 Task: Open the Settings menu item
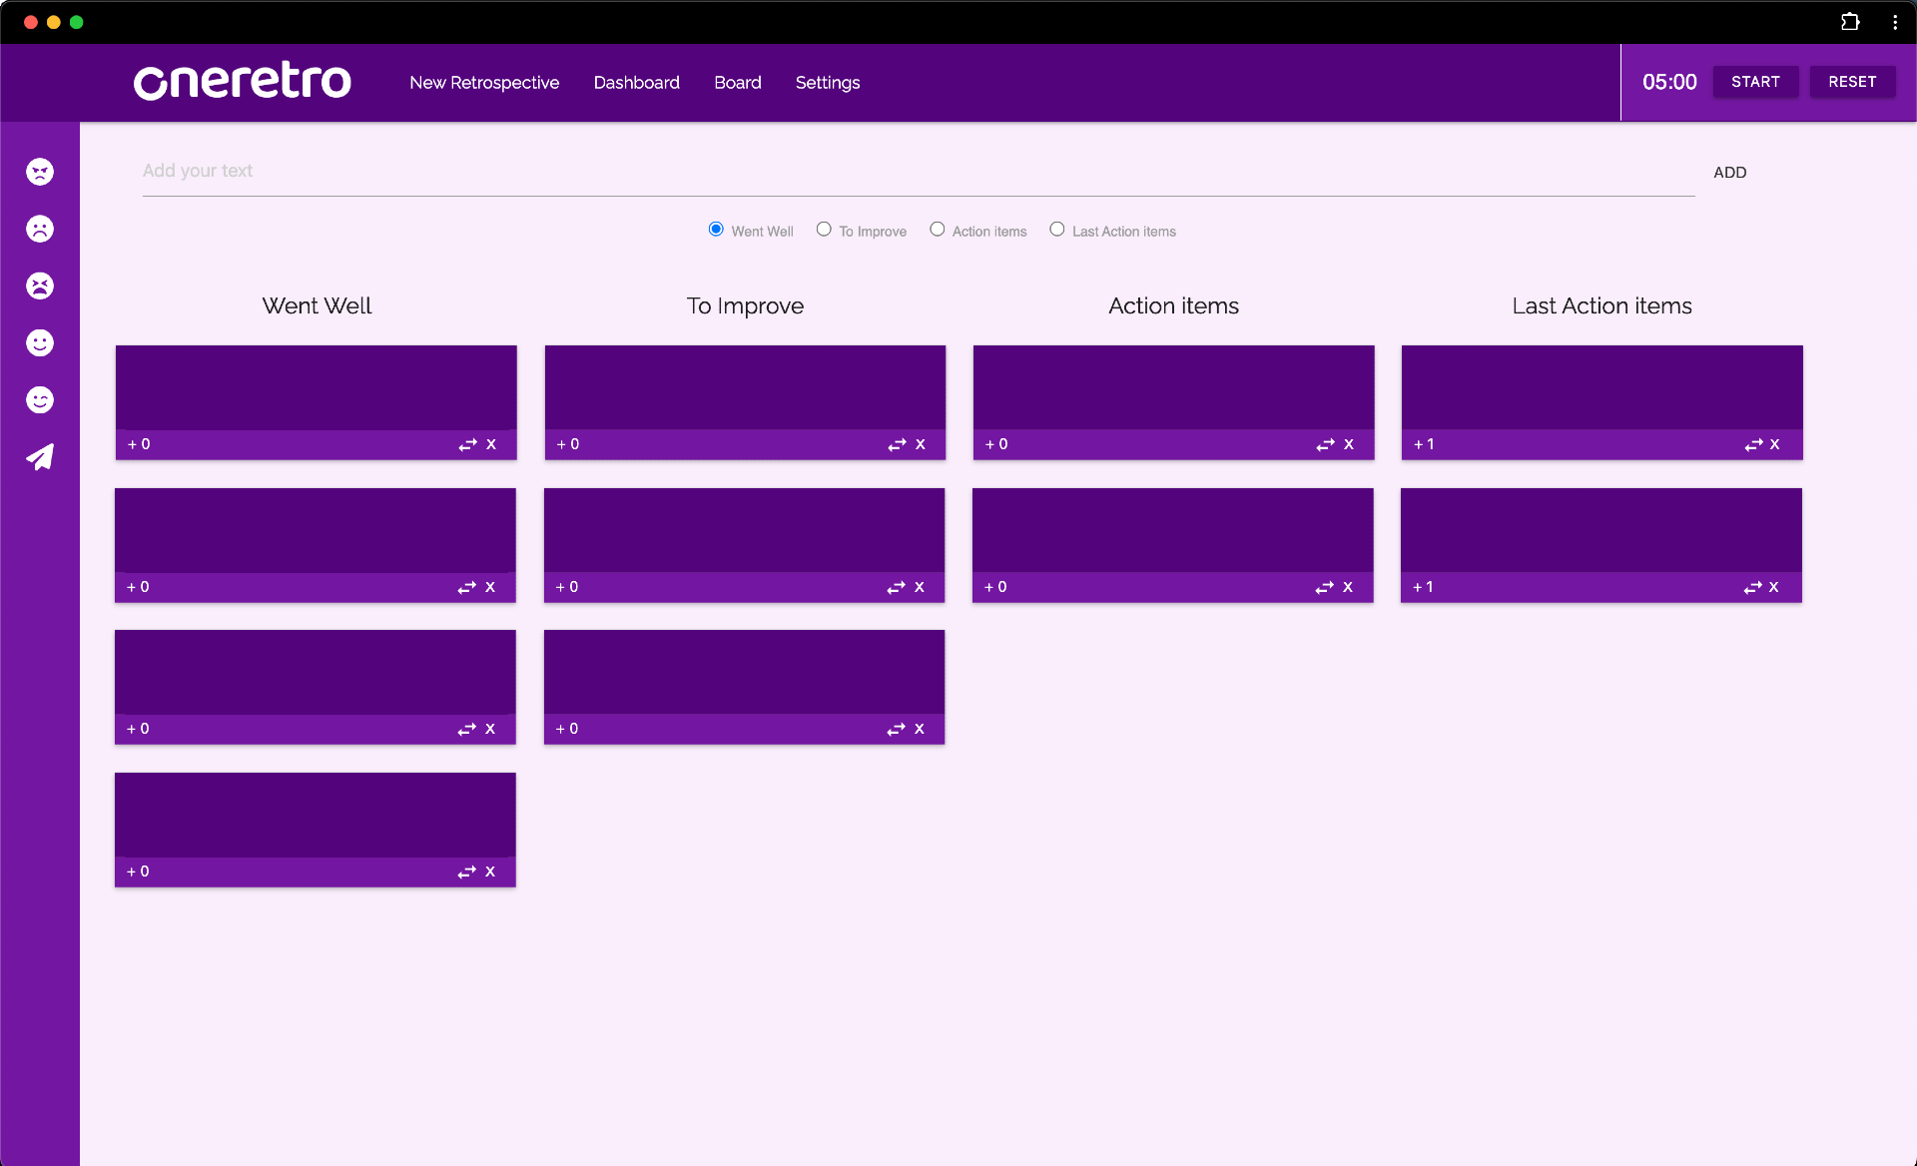pyautogui.click(x=828, y=83)
